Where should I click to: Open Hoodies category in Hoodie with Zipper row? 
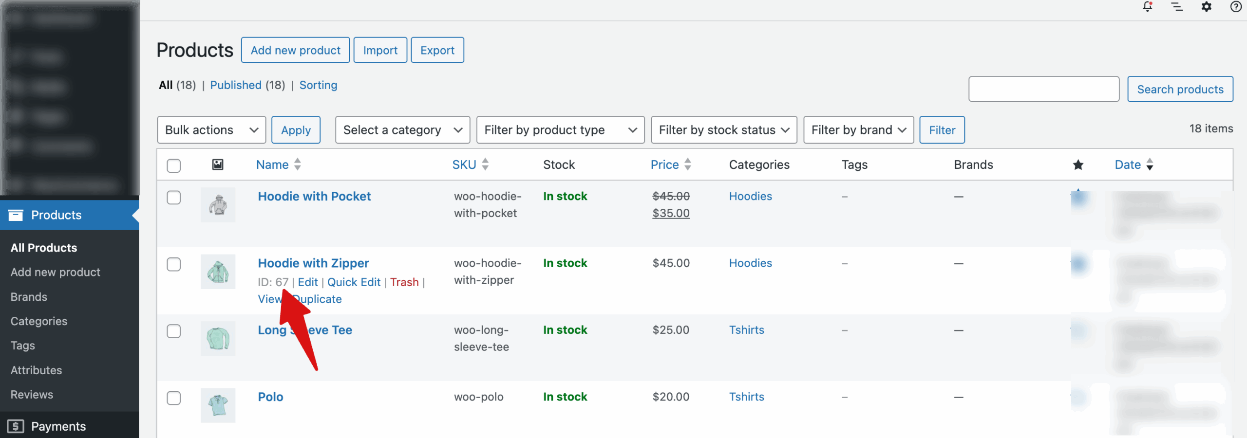[751, 263]
